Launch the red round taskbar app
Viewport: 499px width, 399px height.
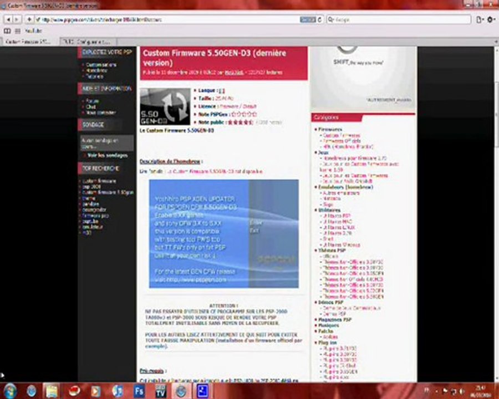(74, 391)
